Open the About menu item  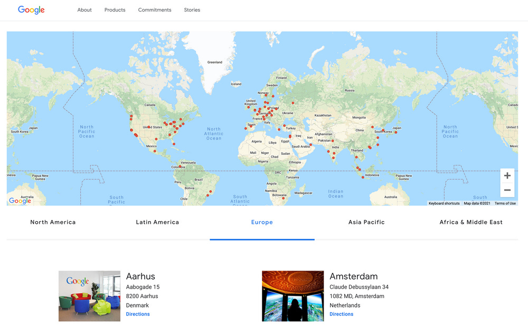pyautogui.click(x=84, y=10)
